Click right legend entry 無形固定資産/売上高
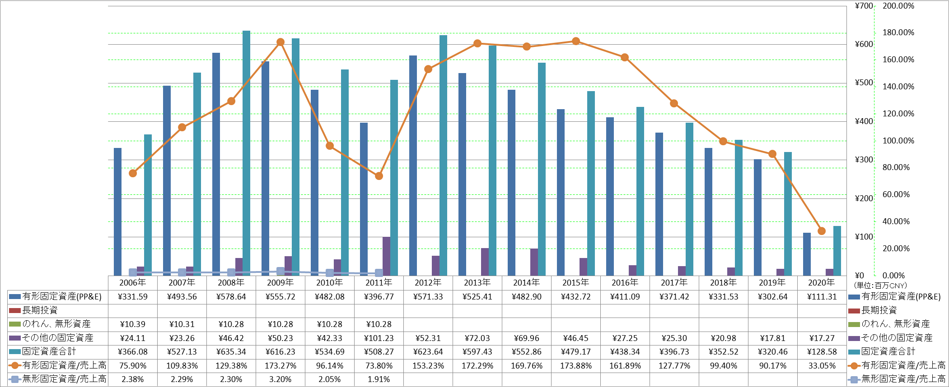 (x=904, y=380)
